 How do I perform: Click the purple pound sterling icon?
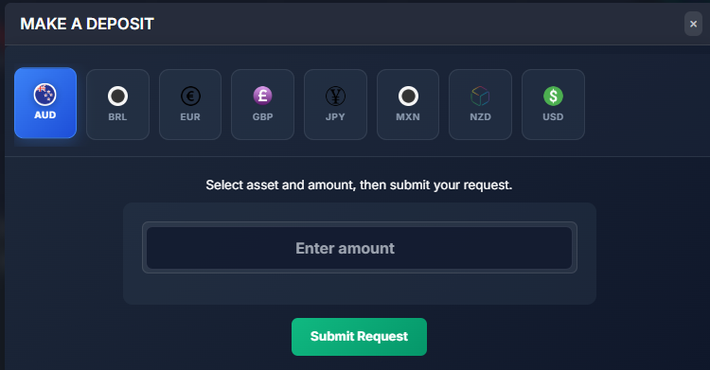[x=262, y=96]
